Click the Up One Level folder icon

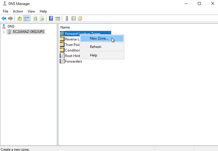point(20,18)
